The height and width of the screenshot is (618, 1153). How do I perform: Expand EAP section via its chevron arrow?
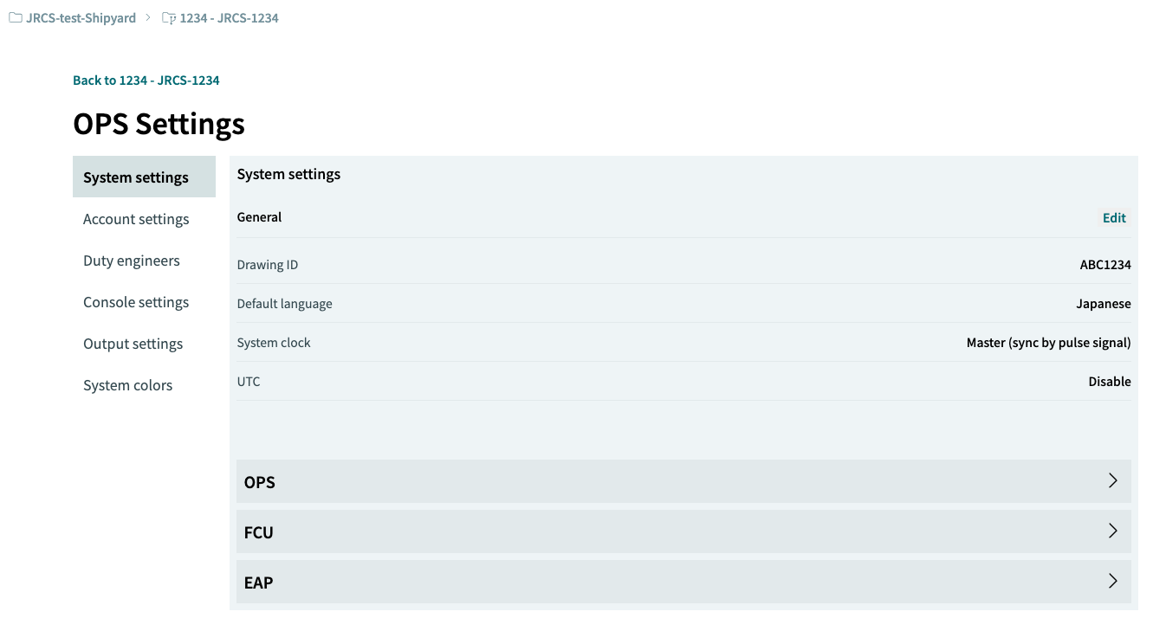pyautogui.click(x=1113, y=582)
